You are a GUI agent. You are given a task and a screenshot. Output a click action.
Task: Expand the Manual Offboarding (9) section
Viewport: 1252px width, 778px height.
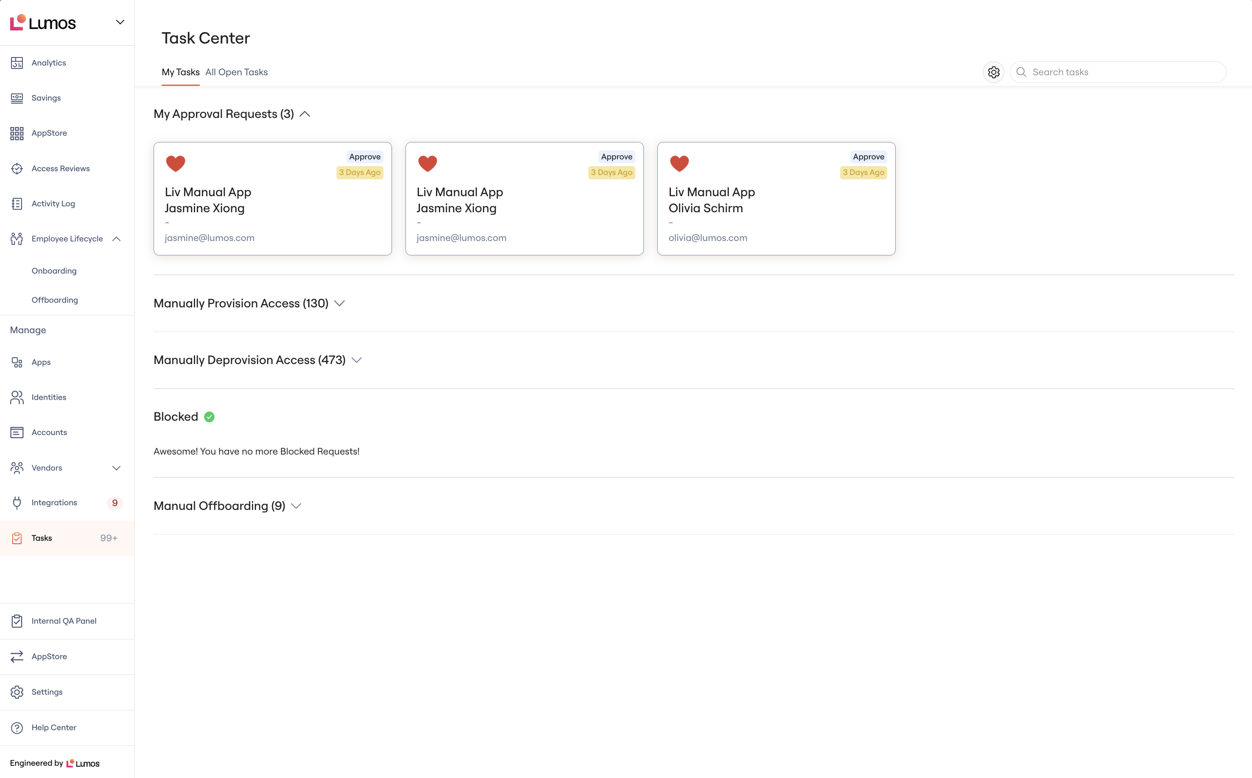point(296,506)
